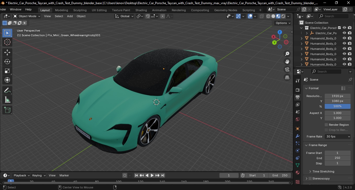Switch perspective/orthographic with grid icon

coord(287,77)
